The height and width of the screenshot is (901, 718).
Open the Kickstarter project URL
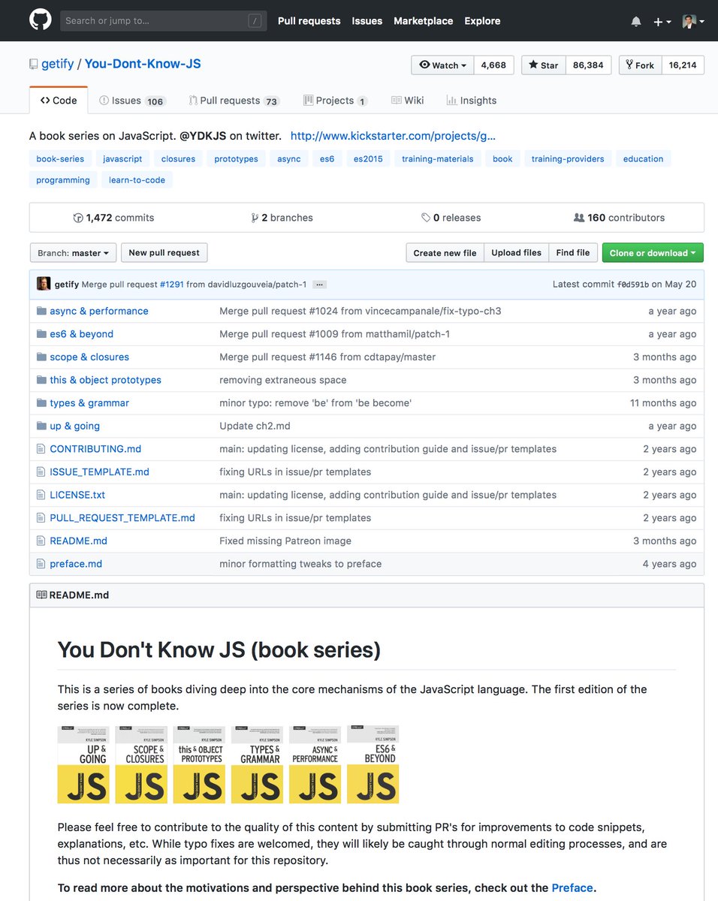[x=393, y=136]
